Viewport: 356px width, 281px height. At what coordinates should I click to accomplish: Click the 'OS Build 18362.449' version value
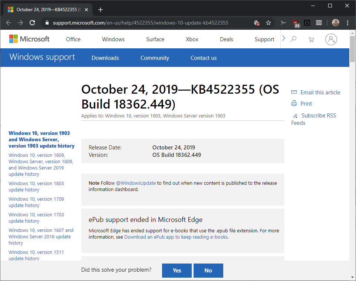click(x=177, y=155)
